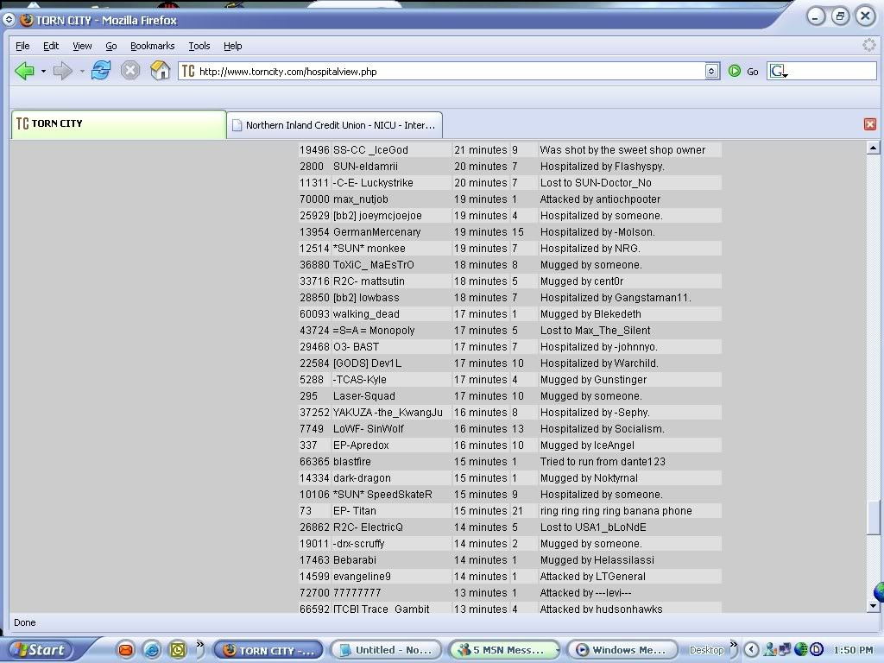Click the Stop loading icon
884x663 pixels.
tap(130, 72)
